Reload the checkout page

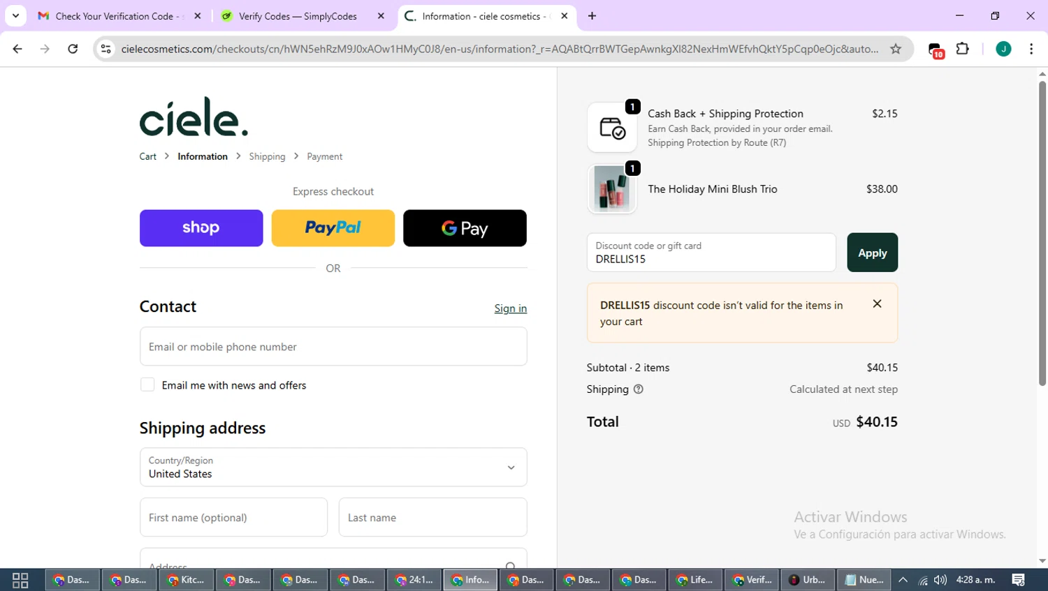[73, 49]
